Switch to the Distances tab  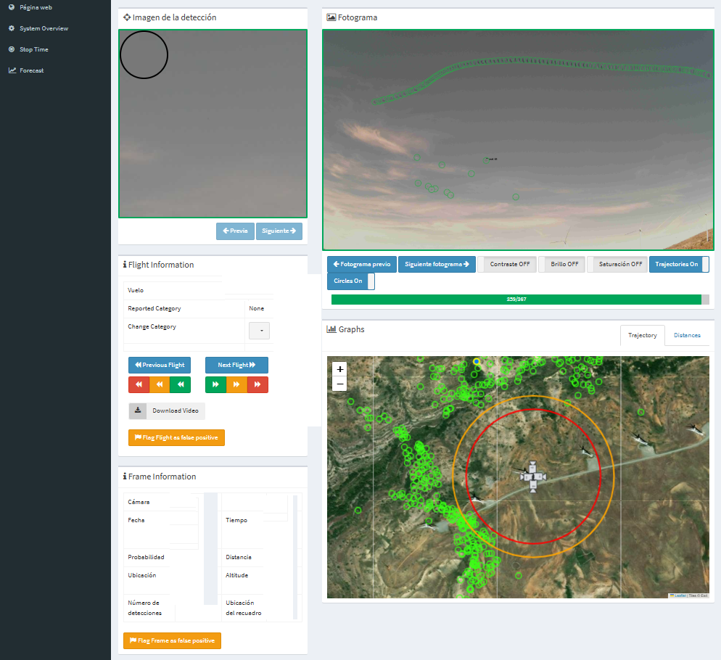point(687,335)
